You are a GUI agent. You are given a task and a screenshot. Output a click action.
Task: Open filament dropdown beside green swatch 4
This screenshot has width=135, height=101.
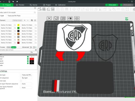[27, 28]
